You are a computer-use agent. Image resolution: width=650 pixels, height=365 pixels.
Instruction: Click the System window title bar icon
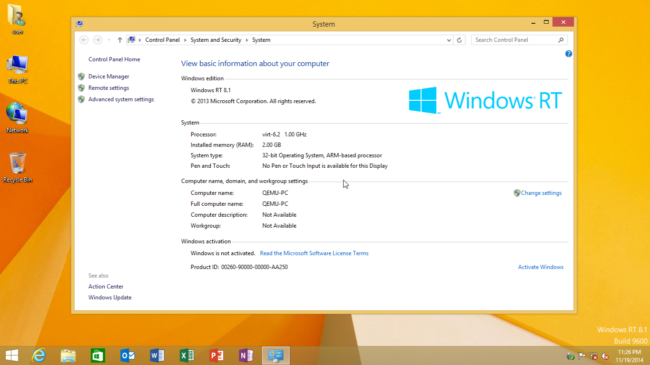point(79,24)
